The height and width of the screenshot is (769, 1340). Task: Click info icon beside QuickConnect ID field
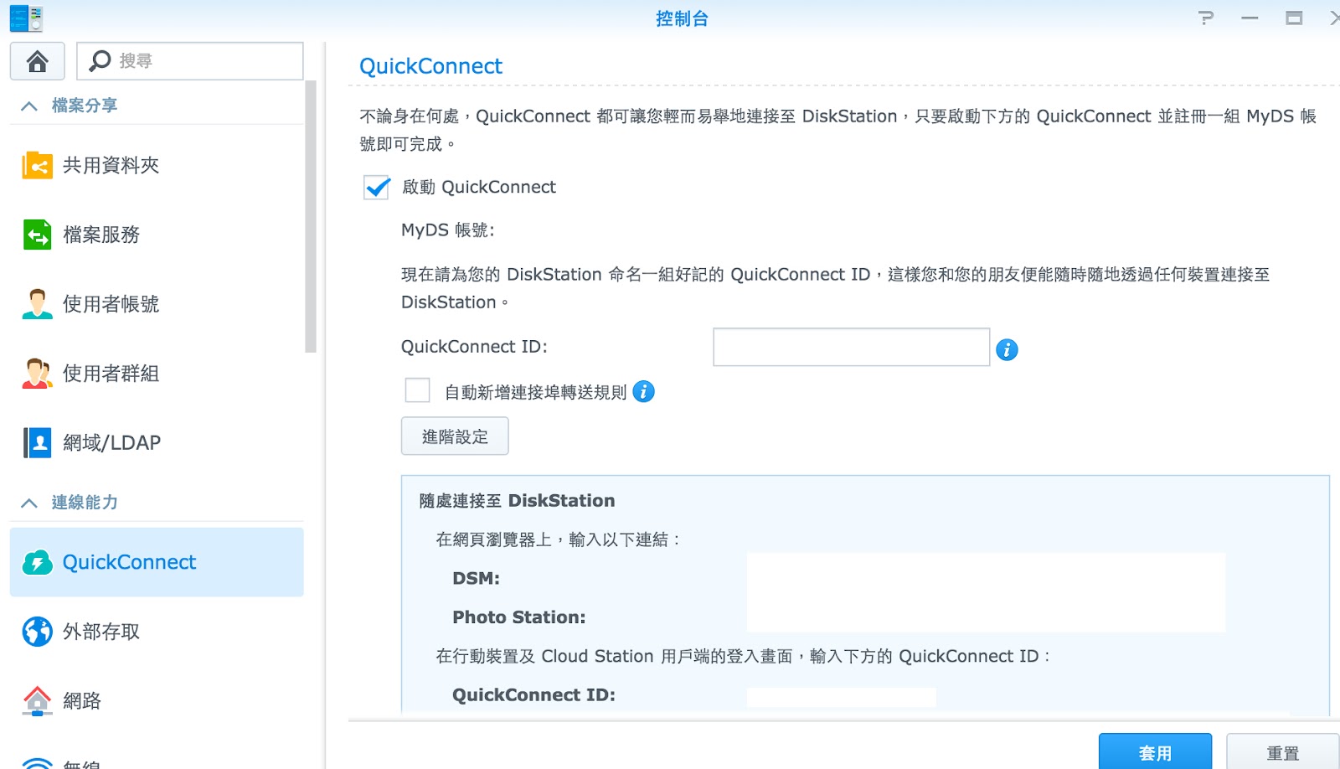pyautogui.click(x=1007, y=350)
